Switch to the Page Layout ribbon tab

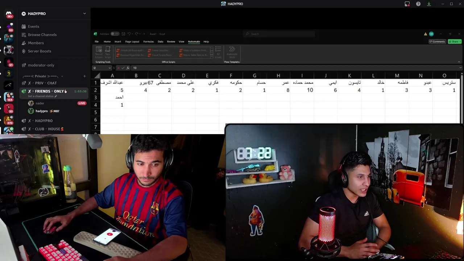pos(132,42)
